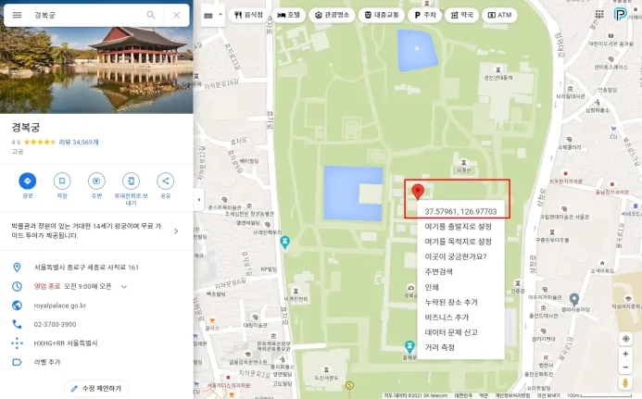Click the profile P logo icon

coord(621,14)
